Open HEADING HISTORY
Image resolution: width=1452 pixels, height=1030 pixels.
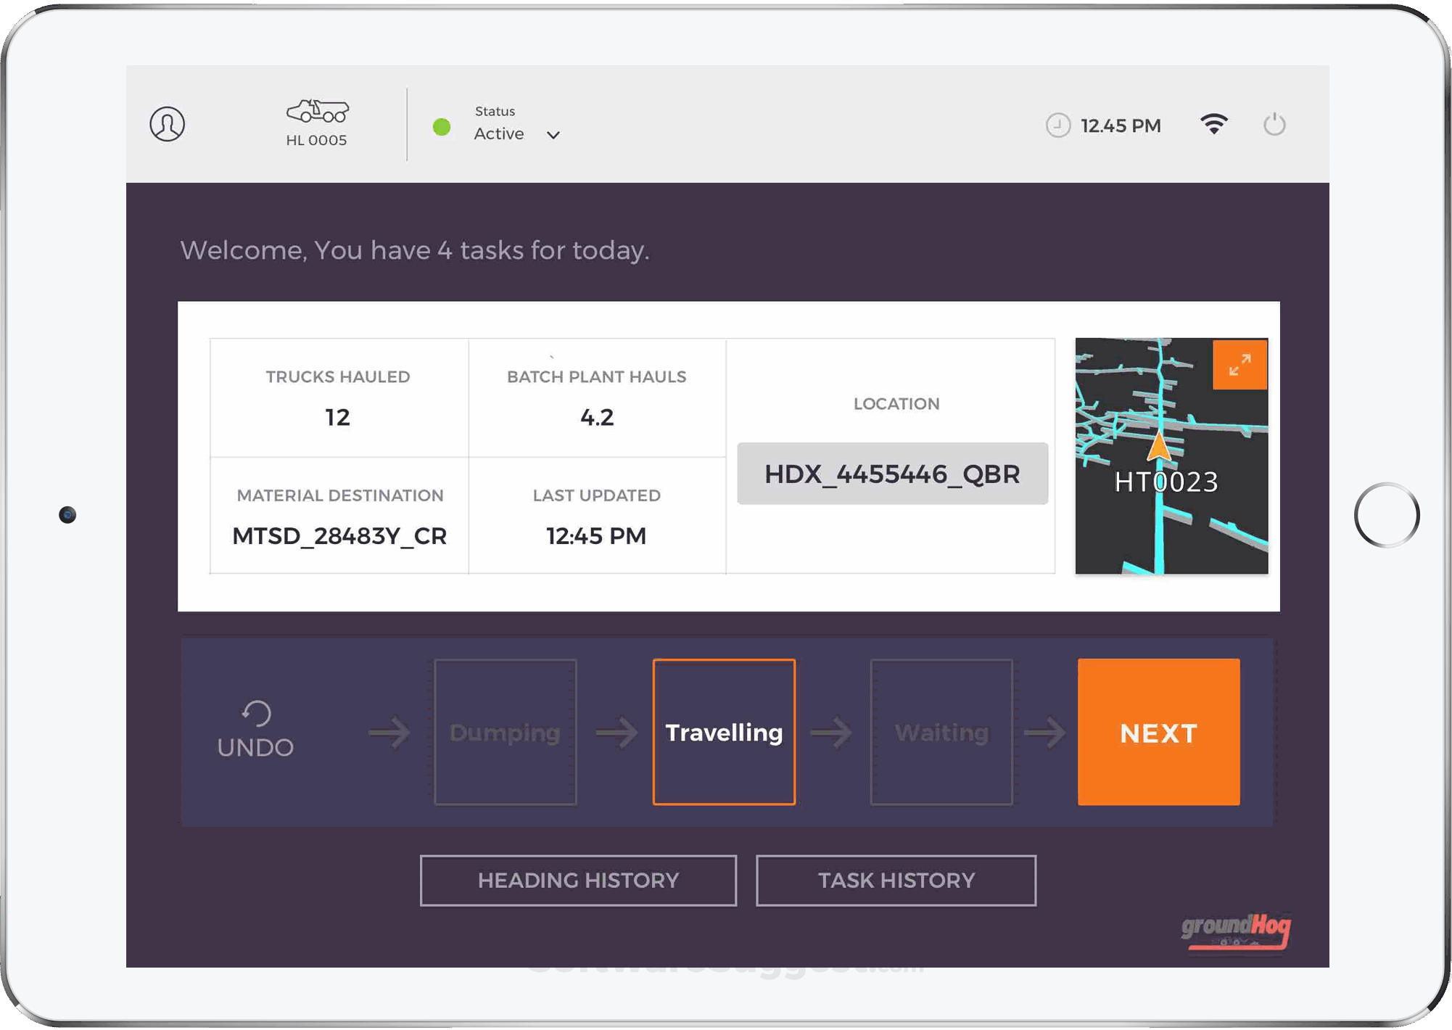coord(578,881)
